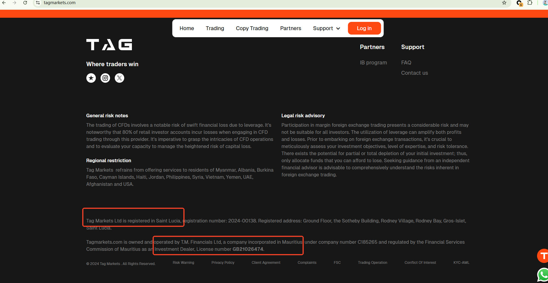Open the extension icon with the badge
This screenshot has width=548, height=283.
tap(519, 3)
